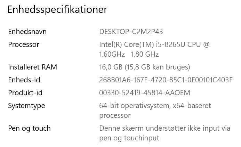Click the Produkt-id label
241x147 pixels.
click(25, 93)
